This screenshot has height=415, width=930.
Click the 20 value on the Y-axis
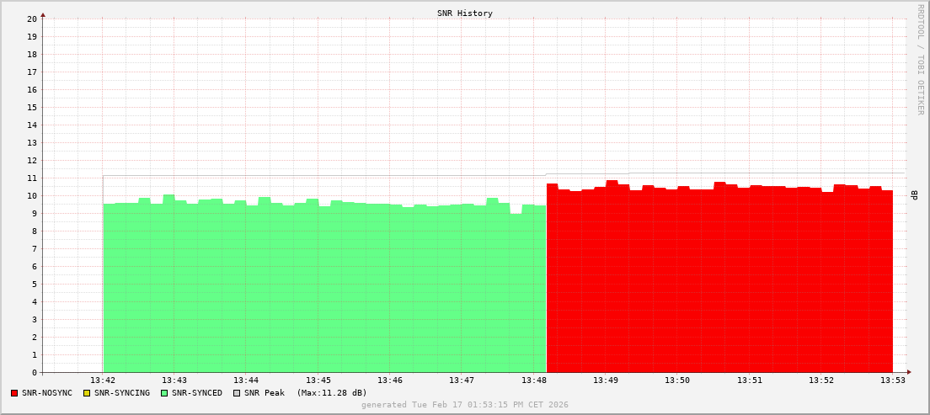32,19
